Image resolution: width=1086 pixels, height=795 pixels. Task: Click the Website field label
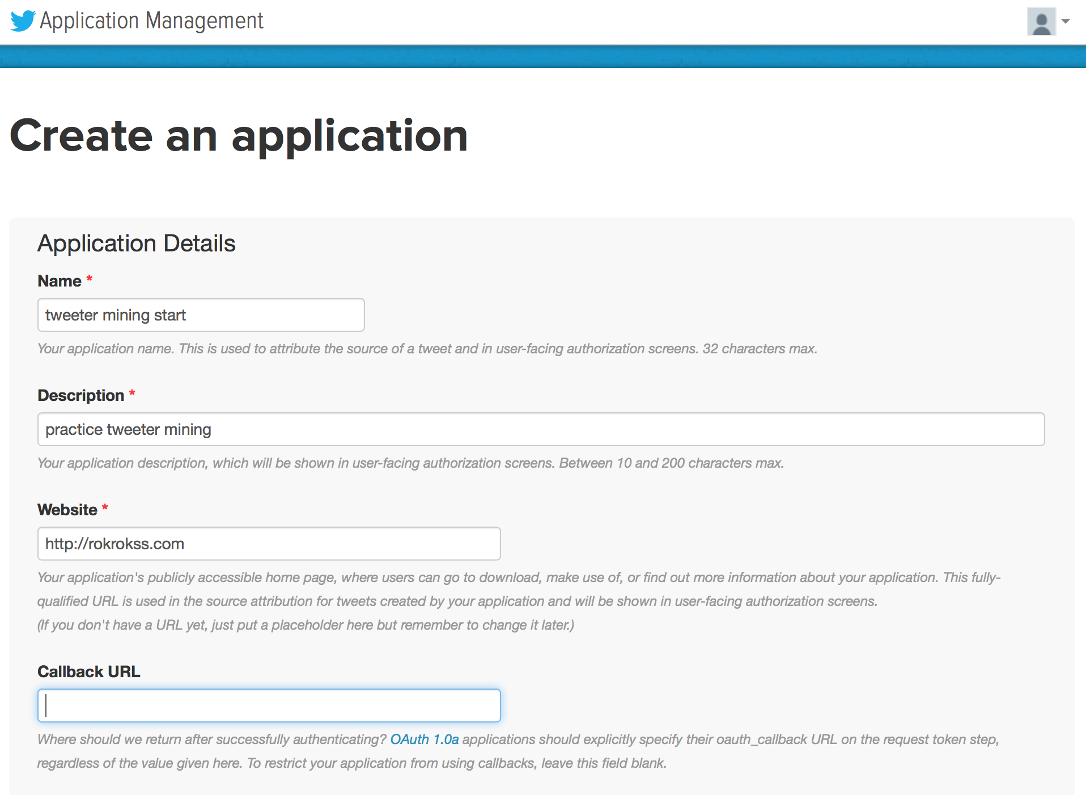pos(67,510)
